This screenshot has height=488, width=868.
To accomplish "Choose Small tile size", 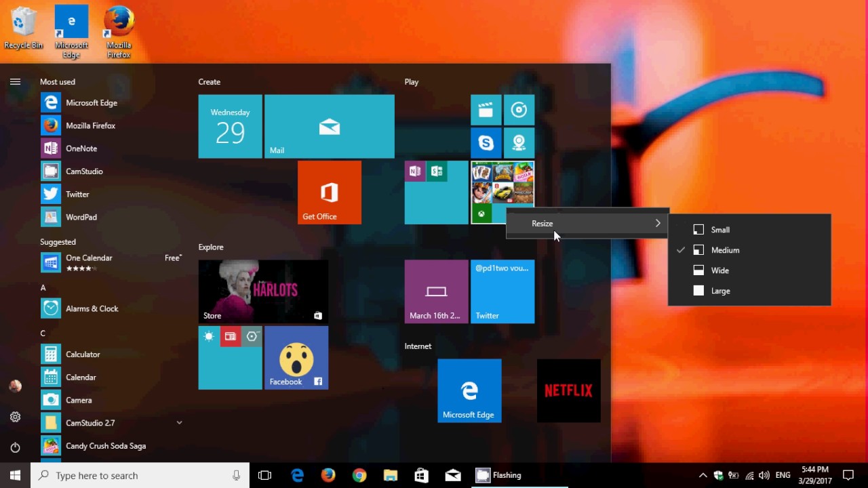I will point(749,230).
